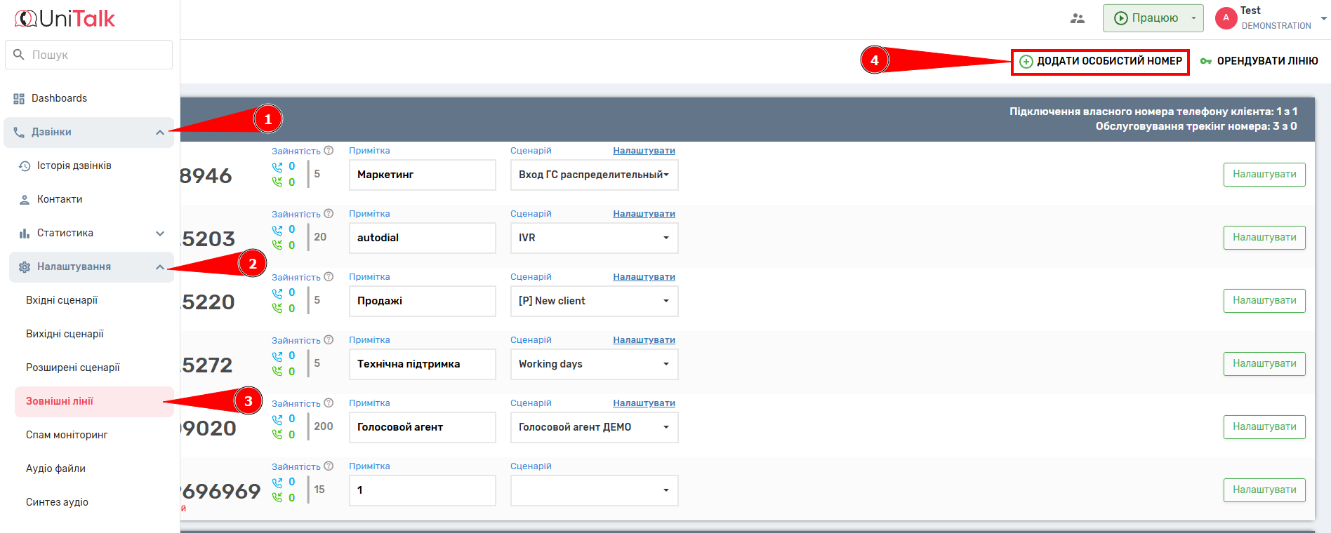This screenshot has height=533, width=1331.
Task: Open the Працюю status dropdown
Action: pyautogui.click(x=1193, y=18)
